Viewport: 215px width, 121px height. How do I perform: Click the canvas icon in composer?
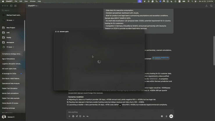pos(80,116)
